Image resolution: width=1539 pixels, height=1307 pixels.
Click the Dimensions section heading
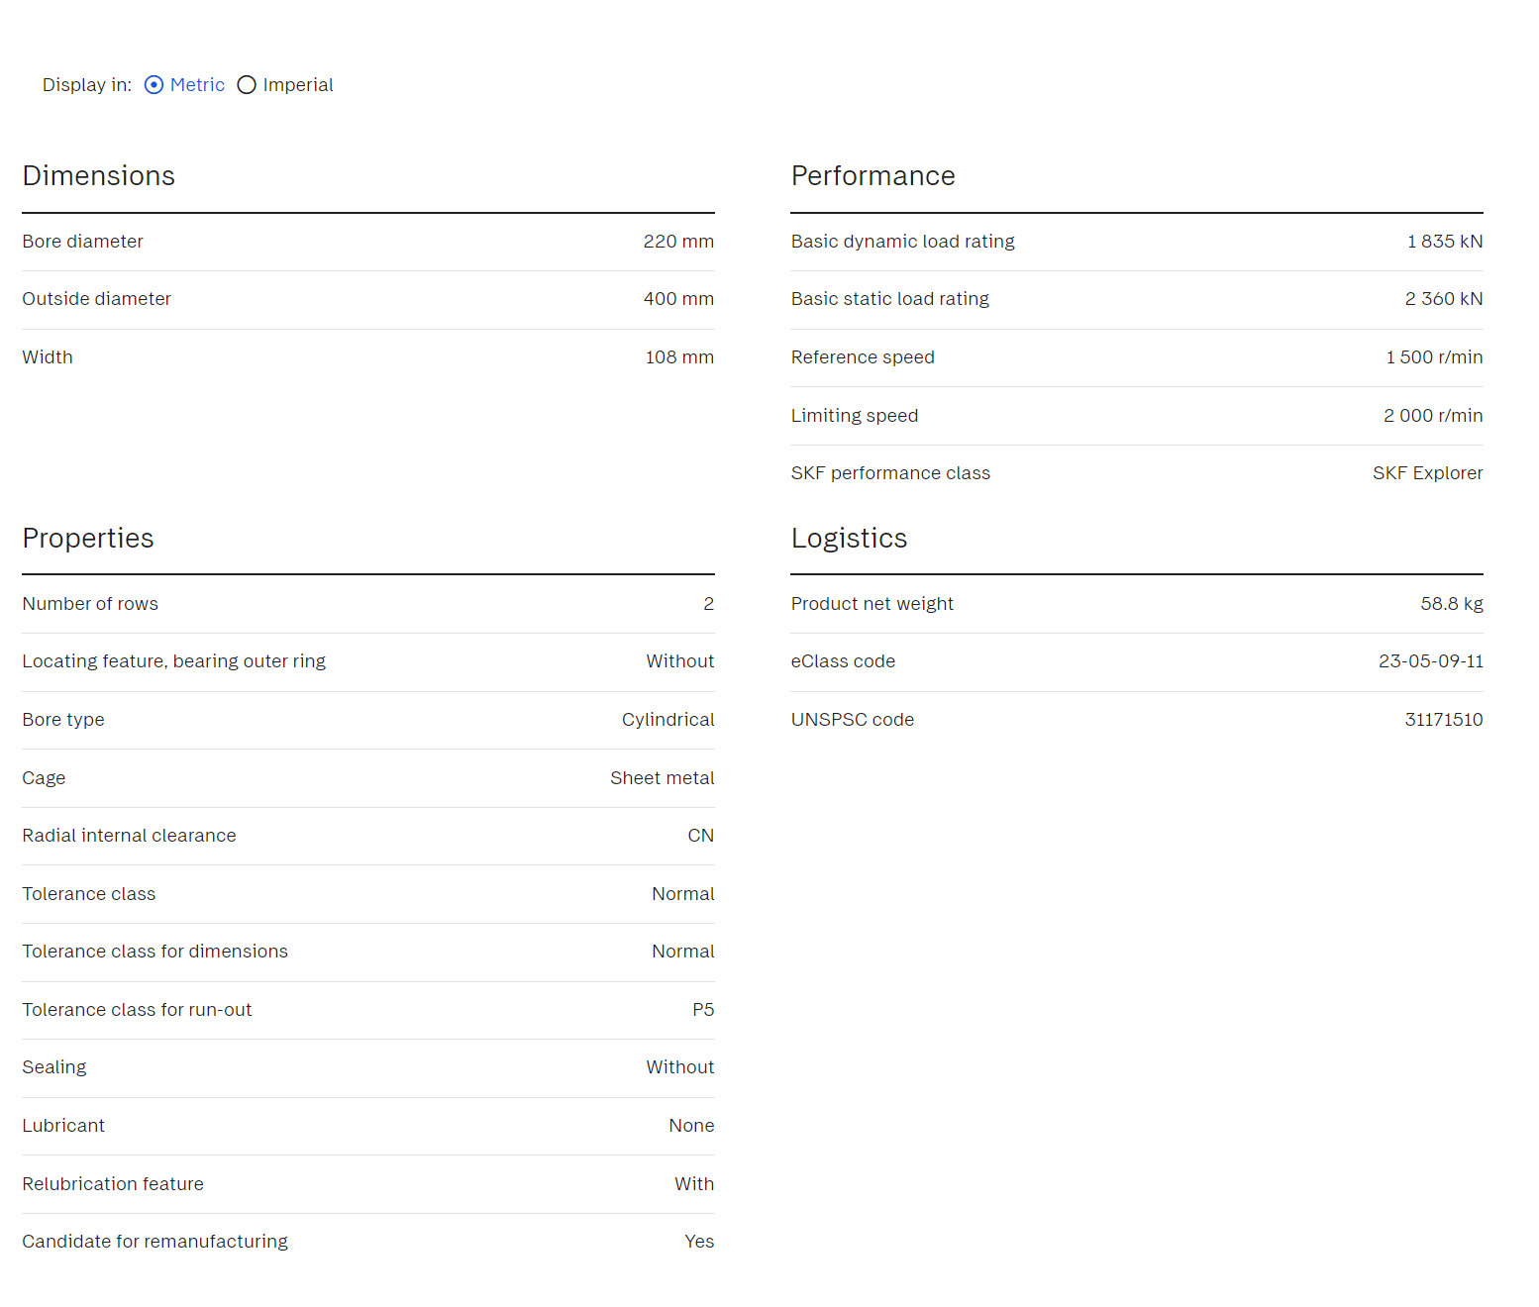(99, 176)
